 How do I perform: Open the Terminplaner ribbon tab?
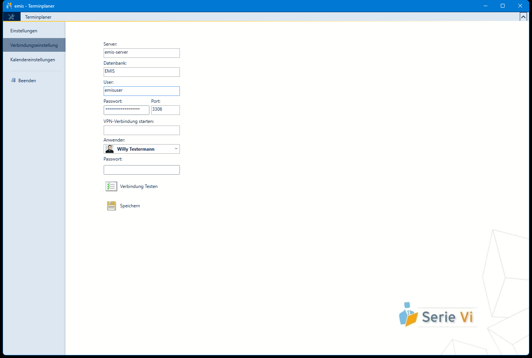38,17
